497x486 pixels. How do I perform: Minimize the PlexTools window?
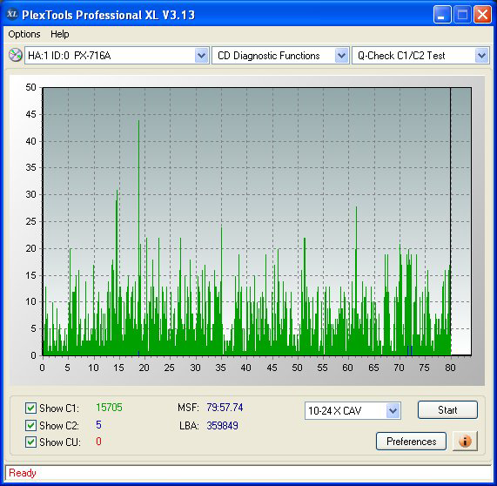[x=442, y=15]
